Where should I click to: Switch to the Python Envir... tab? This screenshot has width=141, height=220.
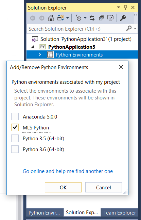click(44, 213)
